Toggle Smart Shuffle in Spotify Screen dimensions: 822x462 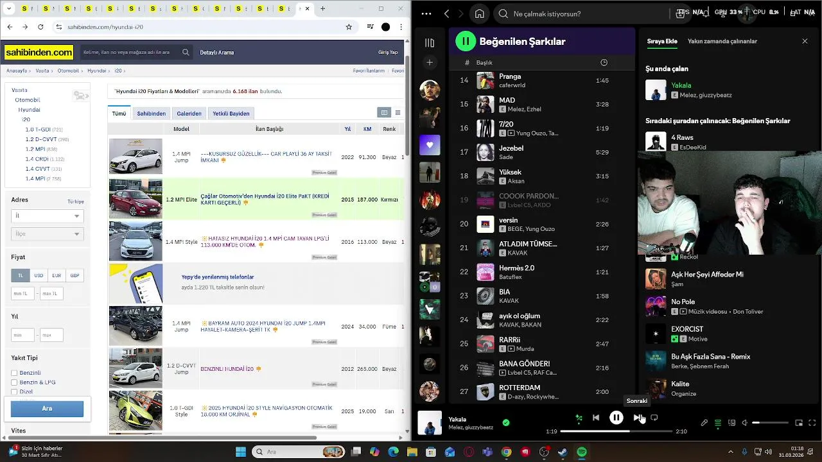[x=579, y=418]
